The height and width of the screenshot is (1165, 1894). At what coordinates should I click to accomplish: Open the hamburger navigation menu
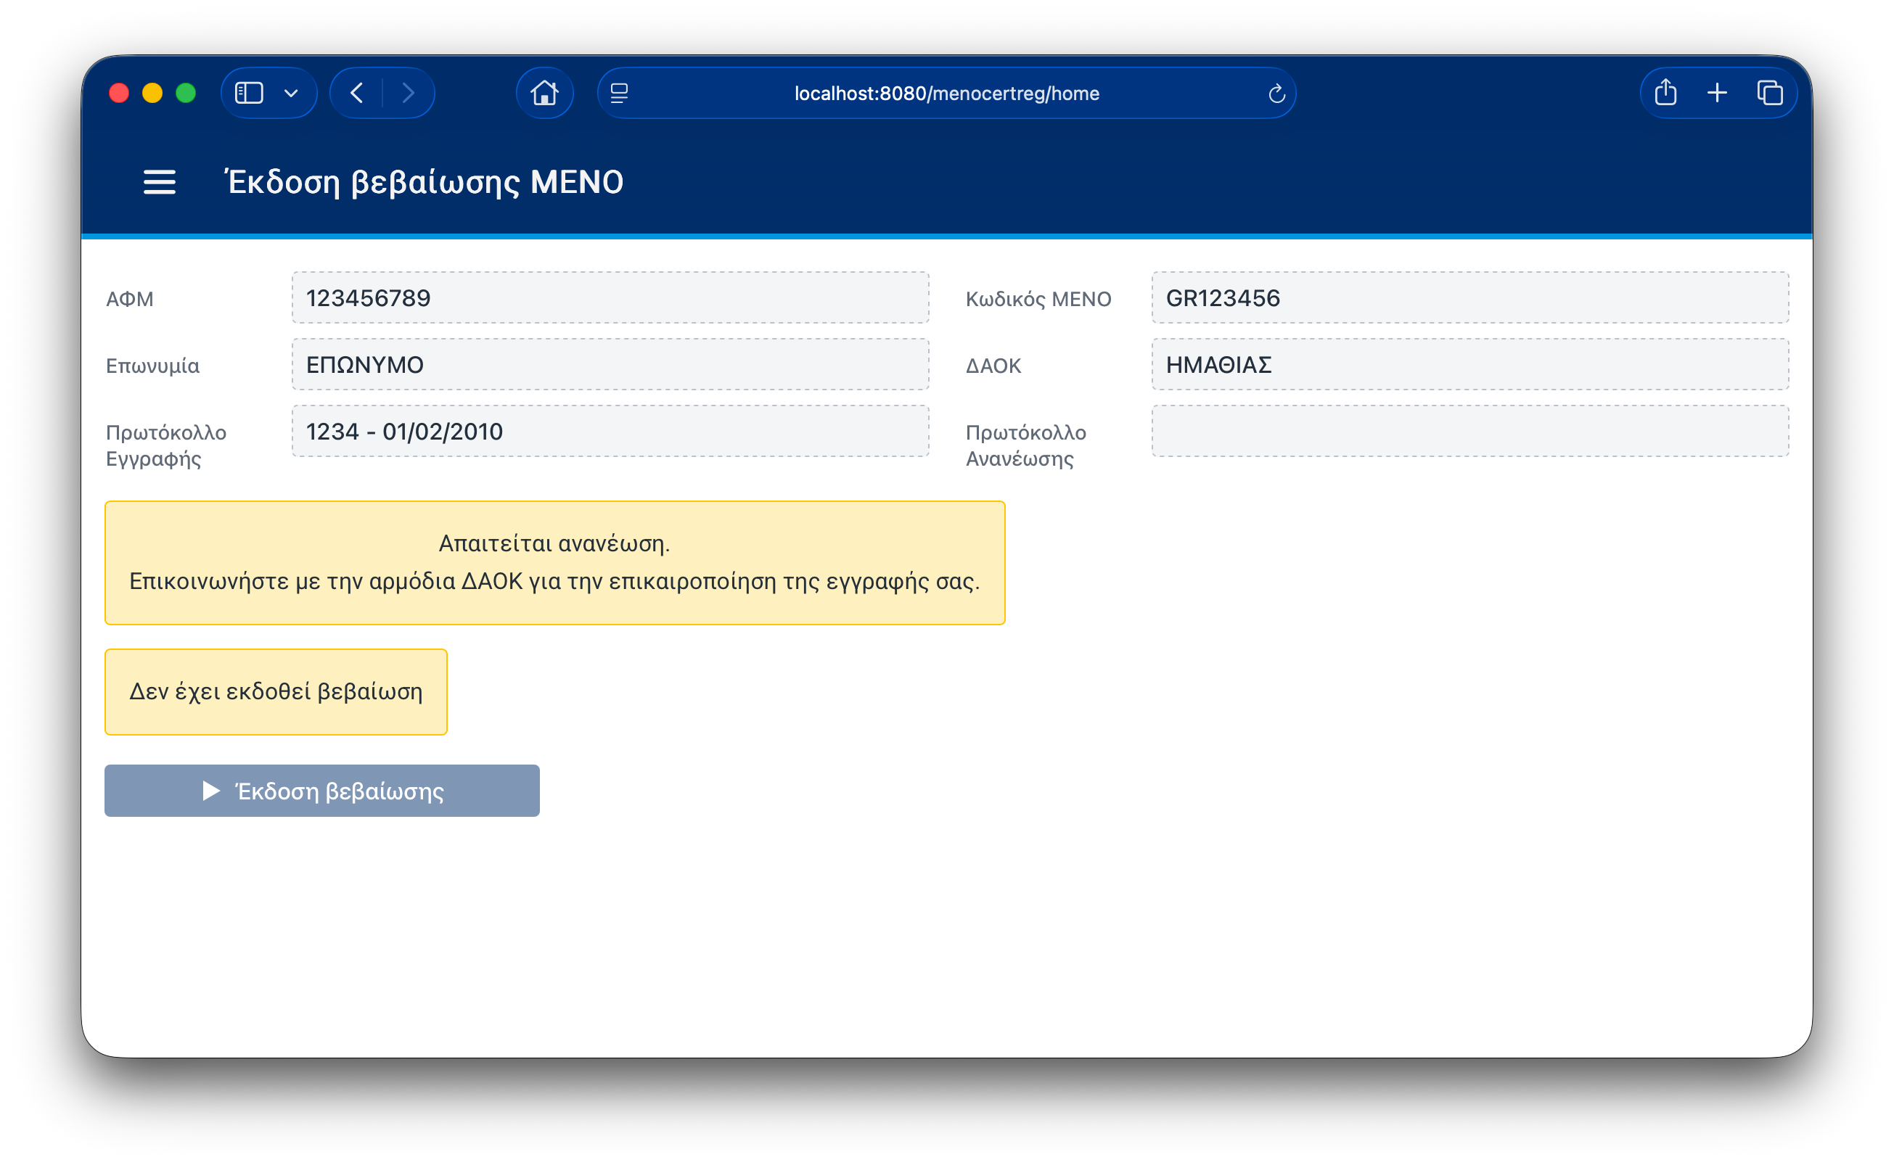coord(160,183)
